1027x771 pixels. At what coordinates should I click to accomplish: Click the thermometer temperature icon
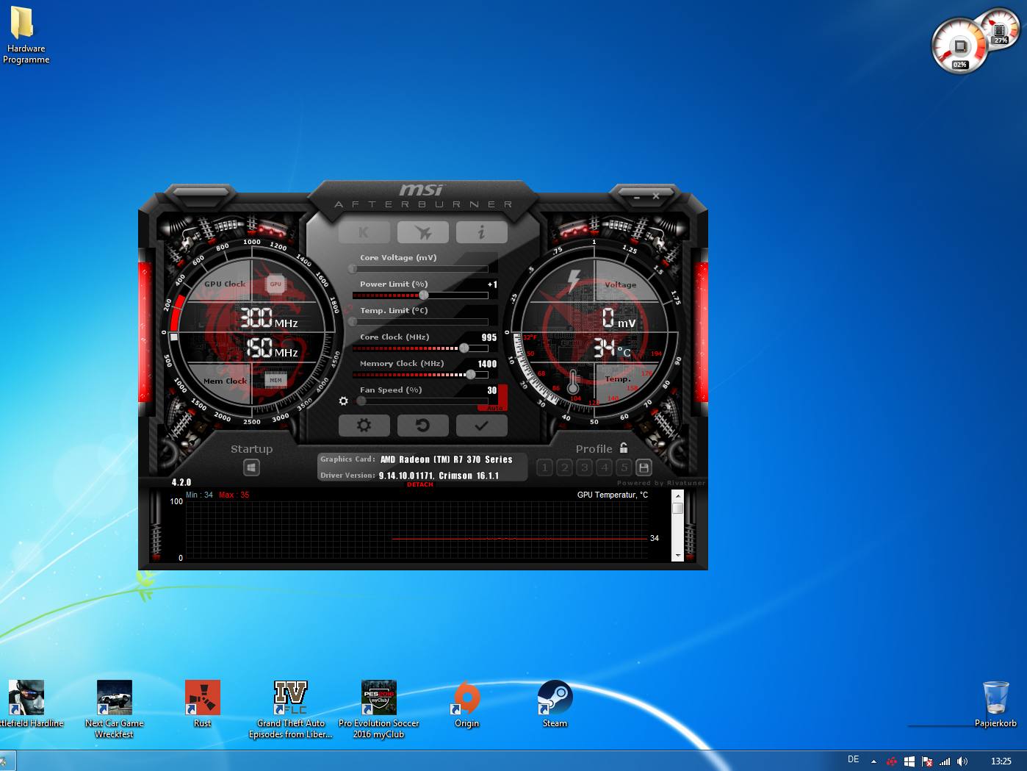coord(573,381)
